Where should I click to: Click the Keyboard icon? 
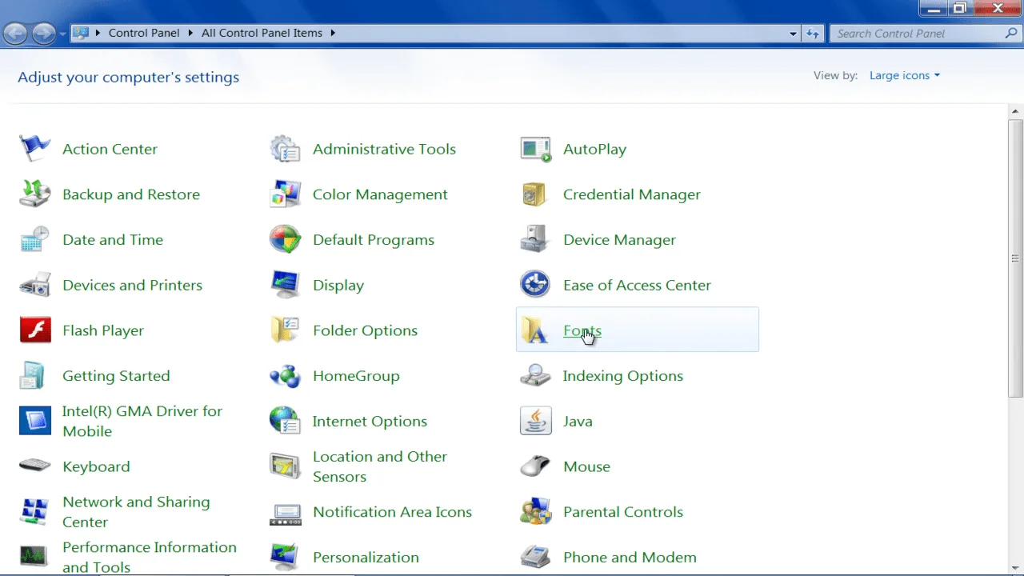[35, 466]
